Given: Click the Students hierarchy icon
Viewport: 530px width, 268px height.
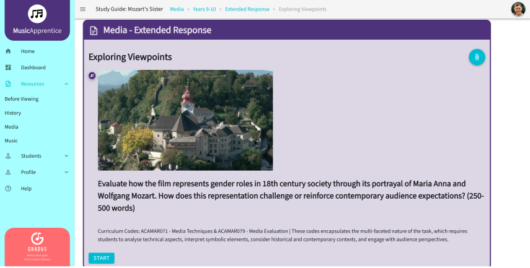Looking at the screenshot, I should coord(8,156).
